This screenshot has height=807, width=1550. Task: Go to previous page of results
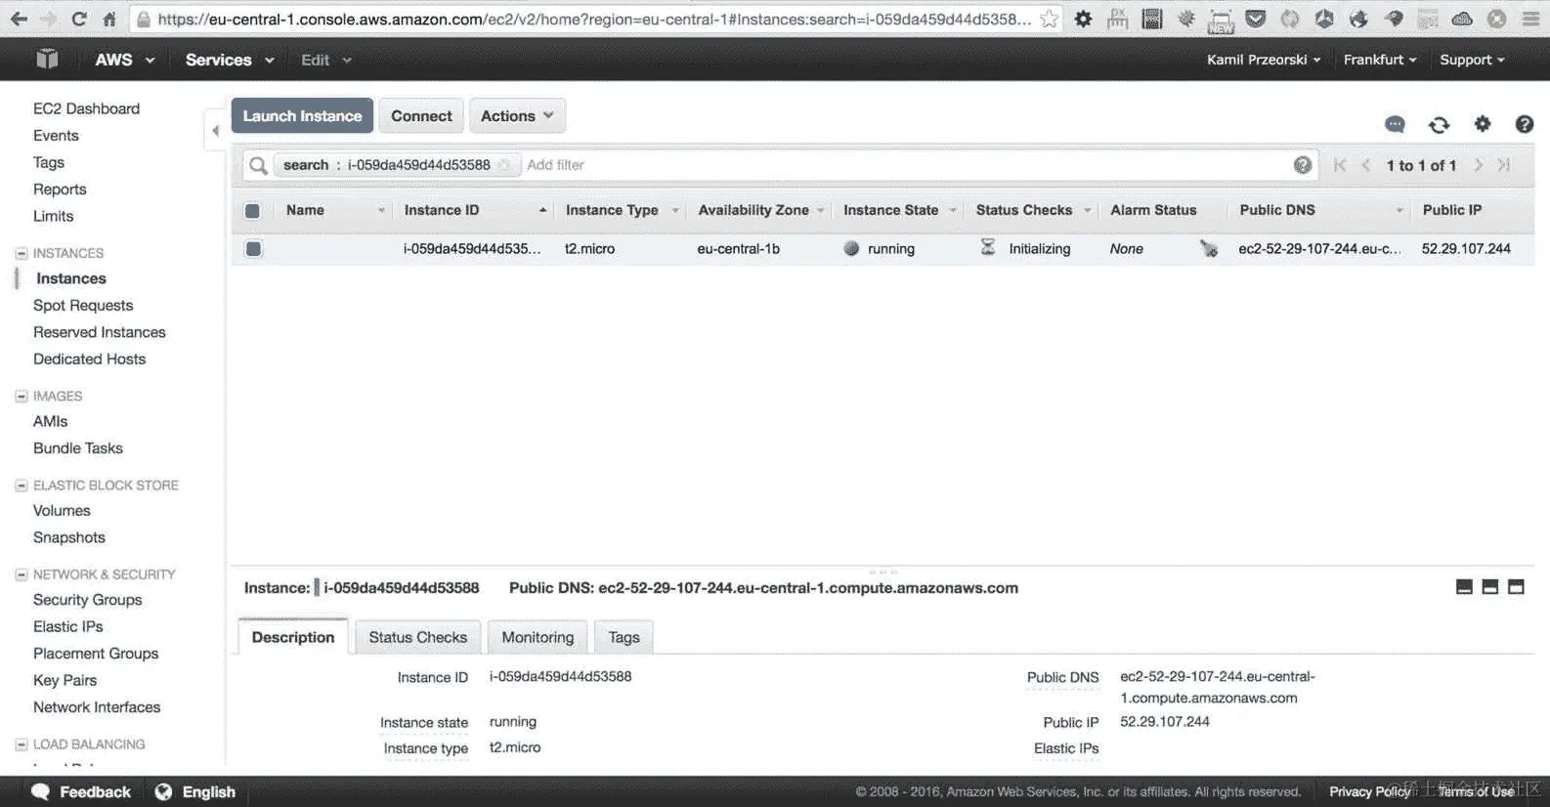coord(1366,165)
